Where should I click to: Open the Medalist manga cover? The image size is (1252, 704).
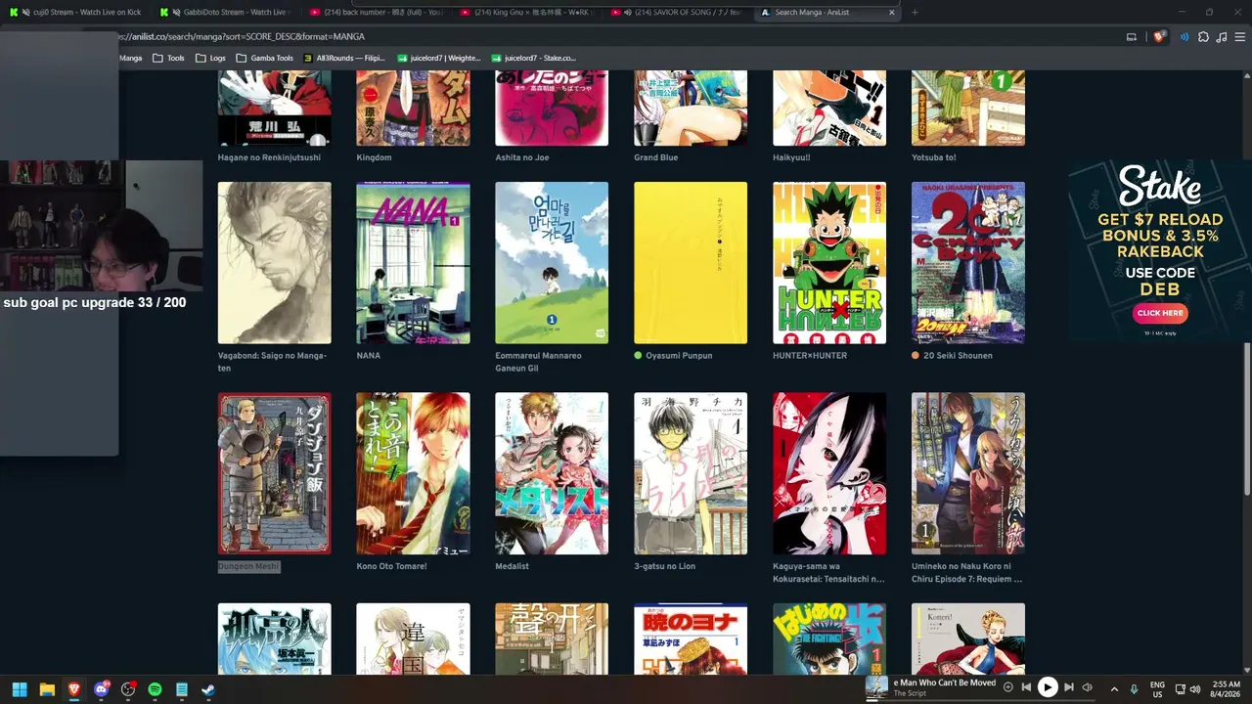click(x=552, y=473)
